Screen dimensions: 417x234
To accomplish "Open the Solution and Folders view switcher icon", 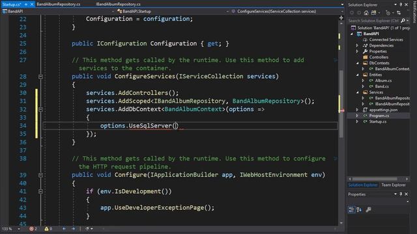I will pyautogui.click(x=373, y=13).
